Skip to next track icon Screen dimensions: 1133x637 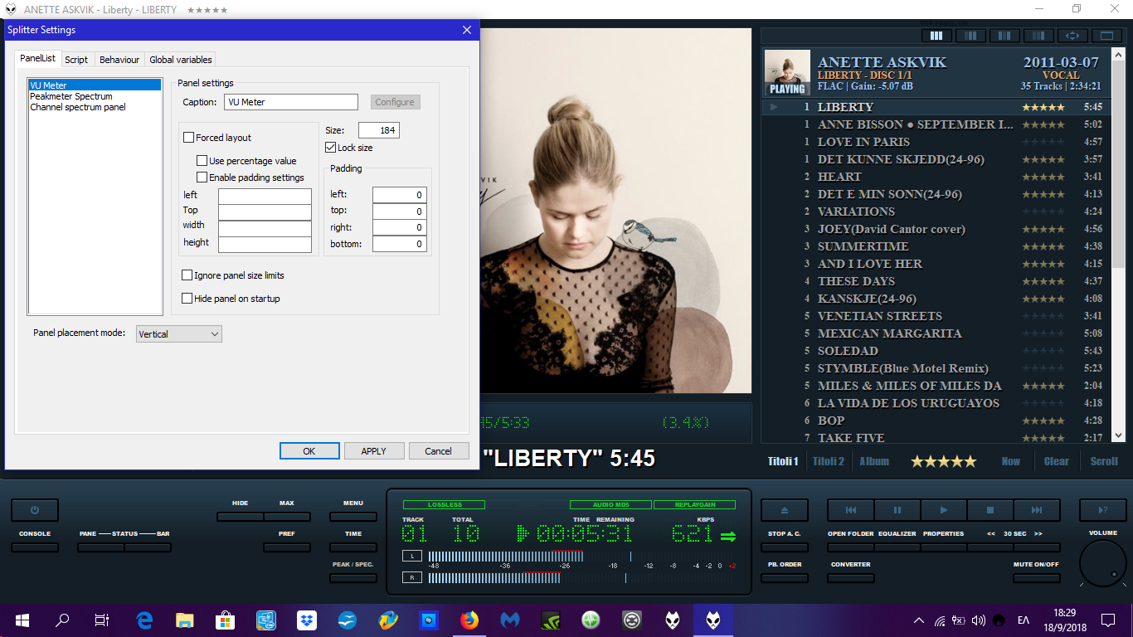1036,510
